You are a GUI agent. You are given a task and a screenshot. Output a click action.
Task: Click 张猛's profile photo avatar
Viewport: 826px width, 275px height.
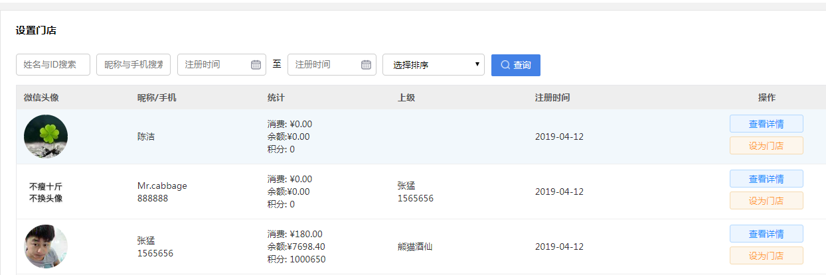coord(46,247)
